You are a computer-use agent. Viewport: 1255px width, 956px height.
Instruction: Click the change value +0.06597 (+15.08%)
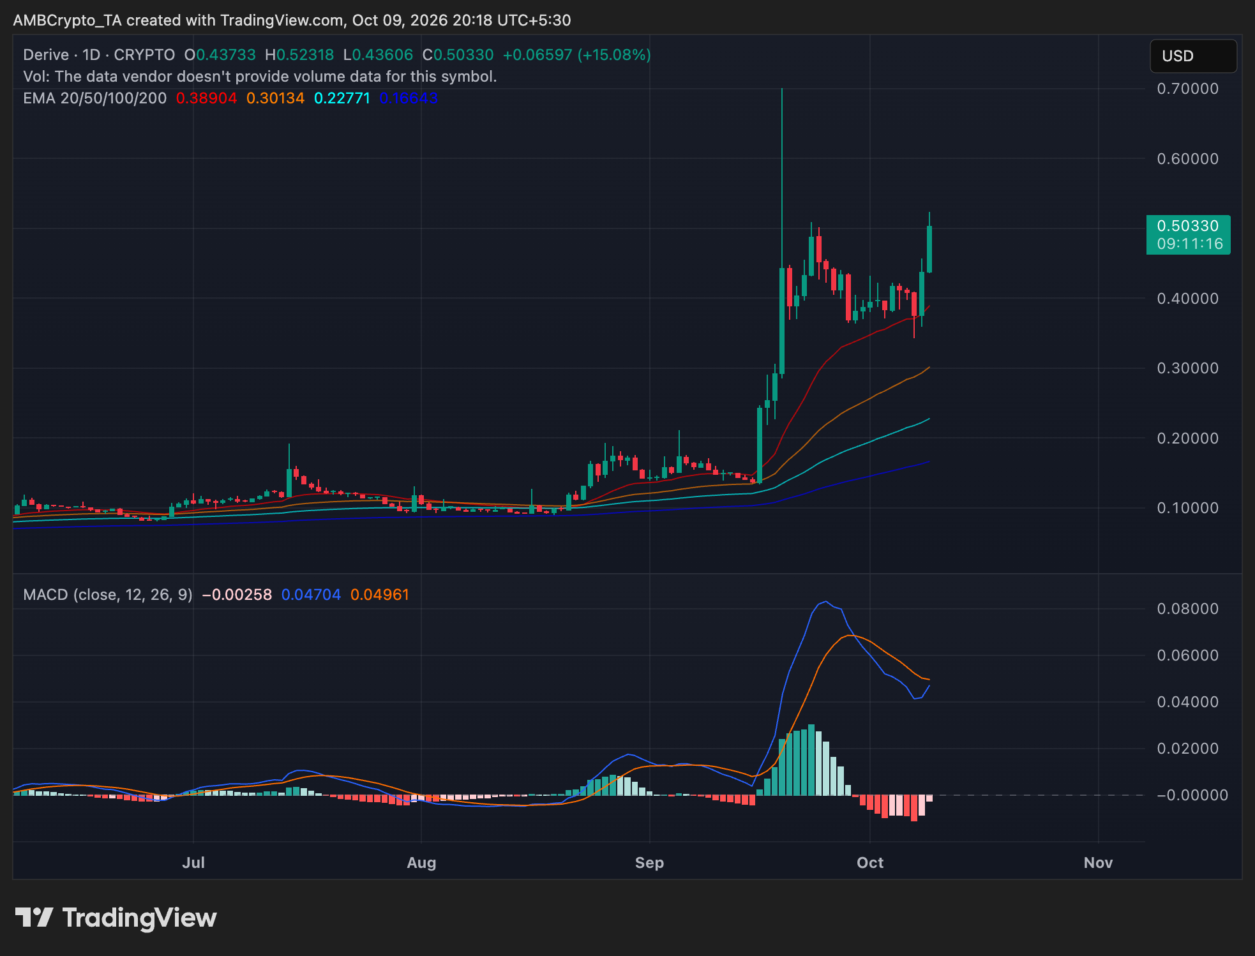(x=577, y=55)
